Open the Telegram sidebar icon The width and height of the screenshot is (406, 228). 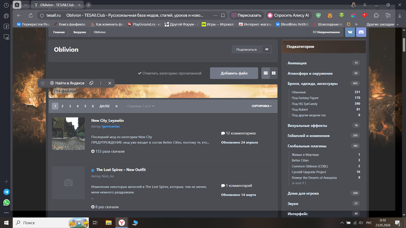coord(6,192)
